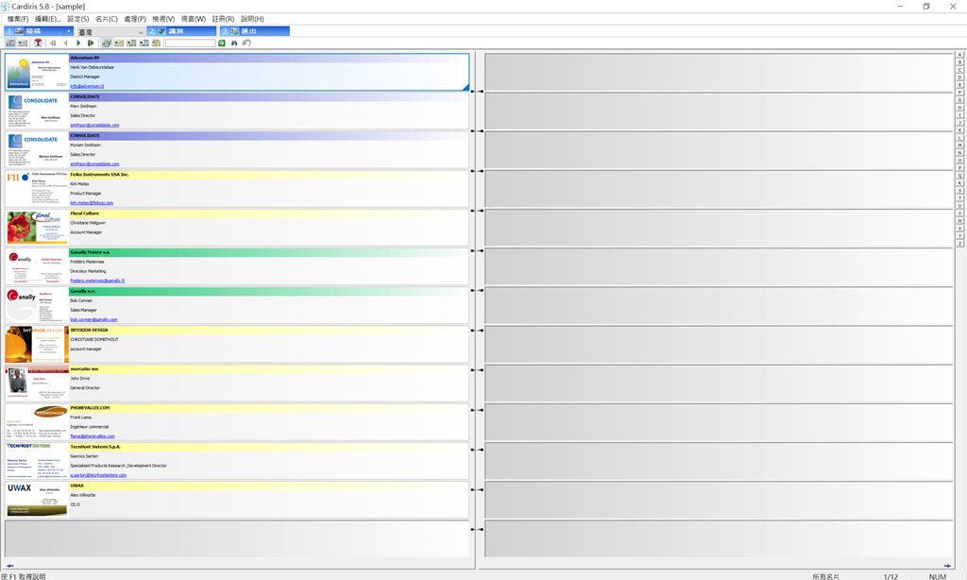Open frederic.maternois@ganally.fr email link
Screen dimensions: 967x580
click(x=97, y=281)
